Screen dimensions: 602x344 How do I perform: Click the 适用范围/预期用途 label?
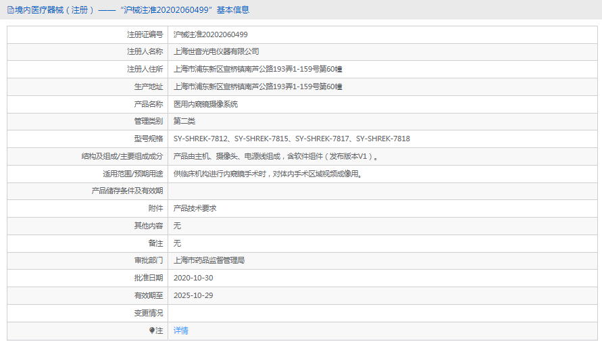point(132,174)
